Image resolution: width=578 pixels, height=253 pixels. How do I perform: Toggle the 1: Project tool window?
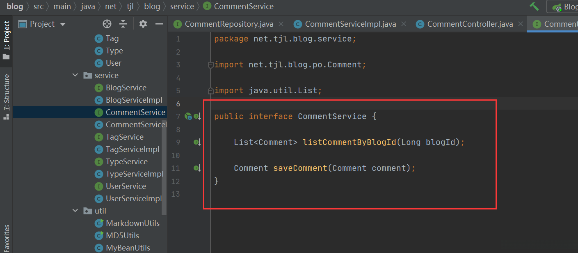tap(6, 40)
